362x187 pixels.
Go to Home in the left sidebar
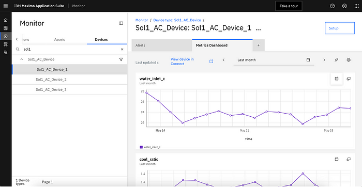[x=6, y=20]
